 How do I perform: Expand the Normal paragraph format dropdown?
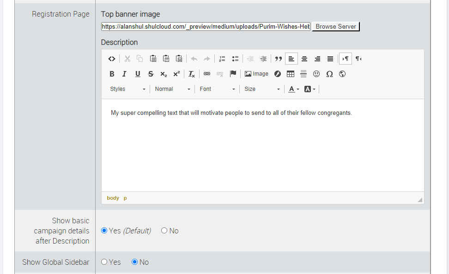[172, 89]
